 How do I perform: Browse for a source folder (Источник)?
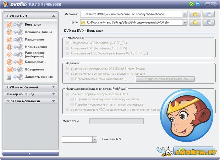195,14
